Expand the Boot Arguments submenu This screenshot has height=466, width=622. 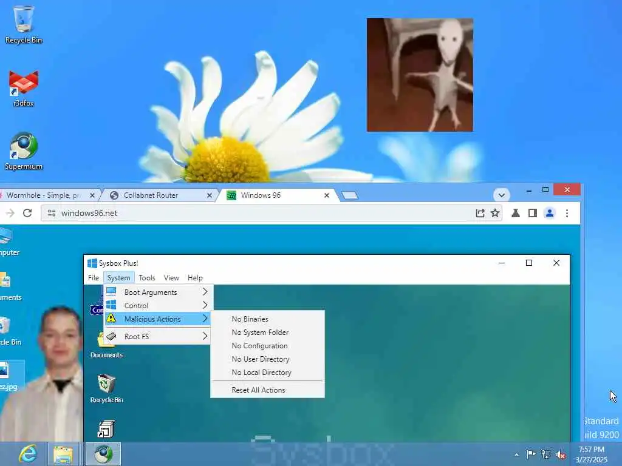tap(157, 292)
